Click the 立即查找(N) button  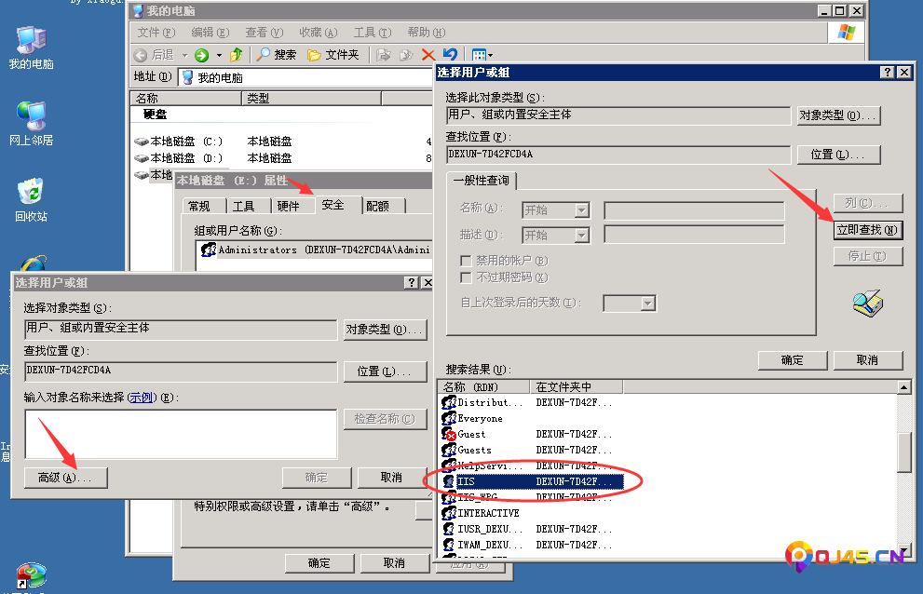(867, 230)
